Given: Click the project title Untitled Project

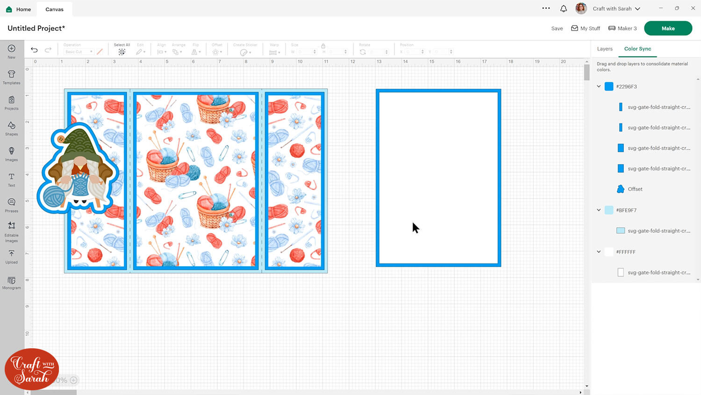Looking at the screenshot, I should (x=36, y=29).
